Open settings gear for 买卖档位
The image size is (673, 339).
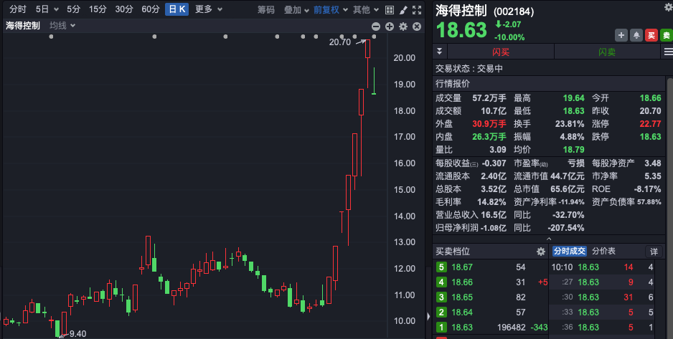(541, 252)
